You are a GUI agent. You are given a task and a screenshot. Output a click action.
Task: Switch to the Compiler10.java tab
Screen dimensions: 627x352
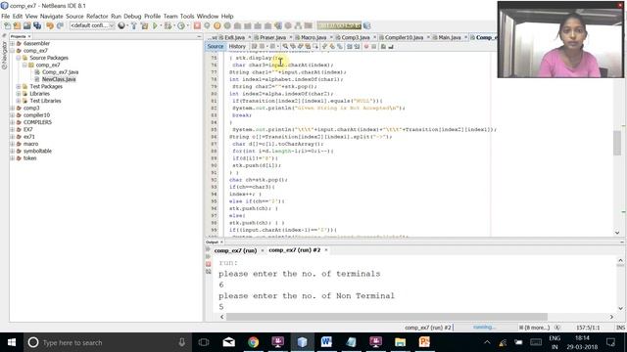pyautogui.click(x=404, y=37)
